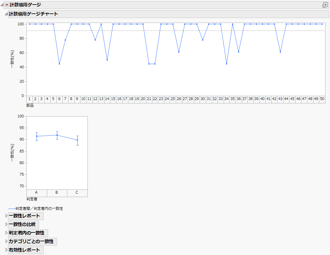Select part label 25 on the x-axis
The image size is (330, 255).
(x=173, y=99)
